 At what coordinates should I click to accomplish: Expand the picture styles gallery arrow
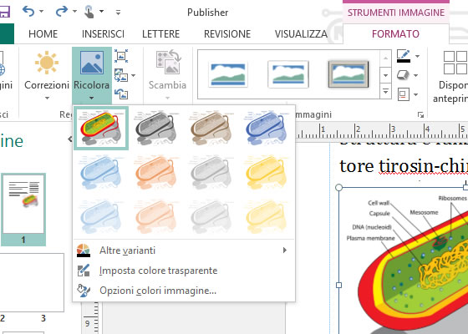click(385, 92)
